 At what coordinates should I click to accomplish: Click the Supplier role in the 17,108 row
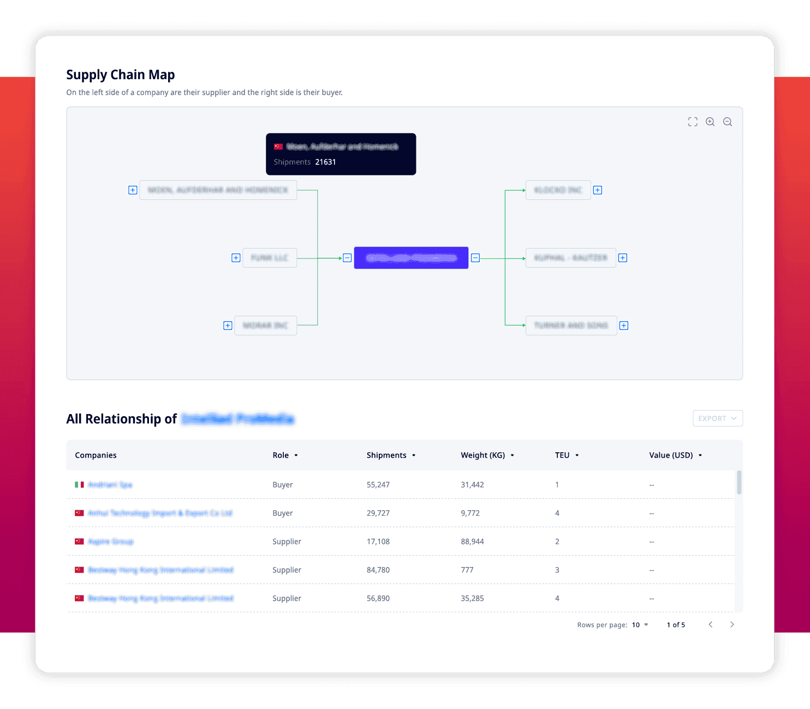tap(287, 541)
